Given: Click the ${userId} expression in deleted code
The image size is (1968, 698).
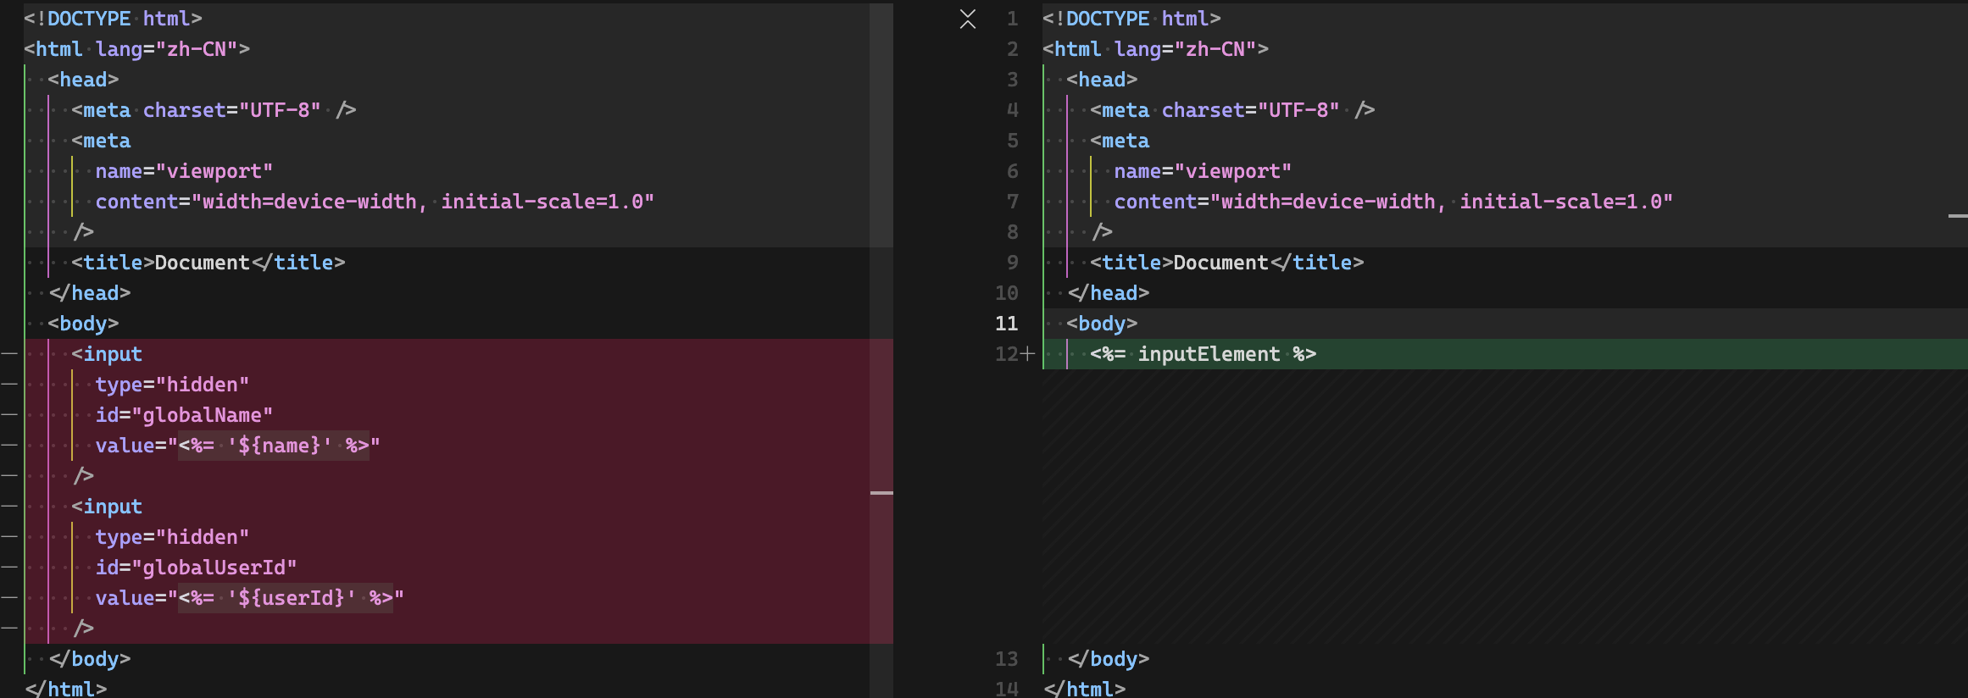Looking at the screenshot, I should click(x=291, y=598).
